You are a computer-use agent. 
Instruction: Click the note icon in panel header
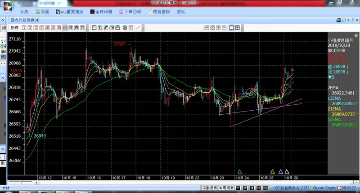[x=343, y=20]
